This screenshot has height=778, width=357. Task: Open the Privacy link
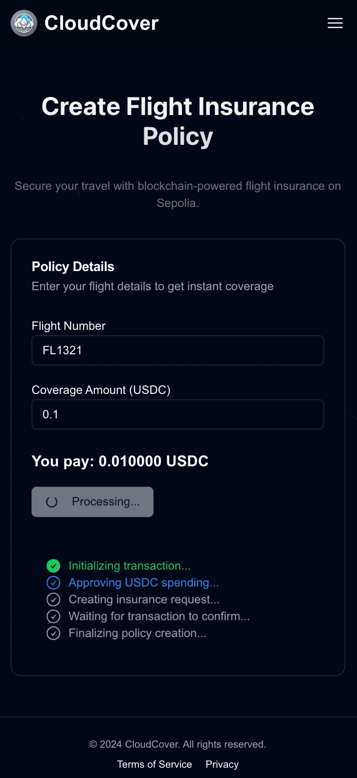pos(222,764)
